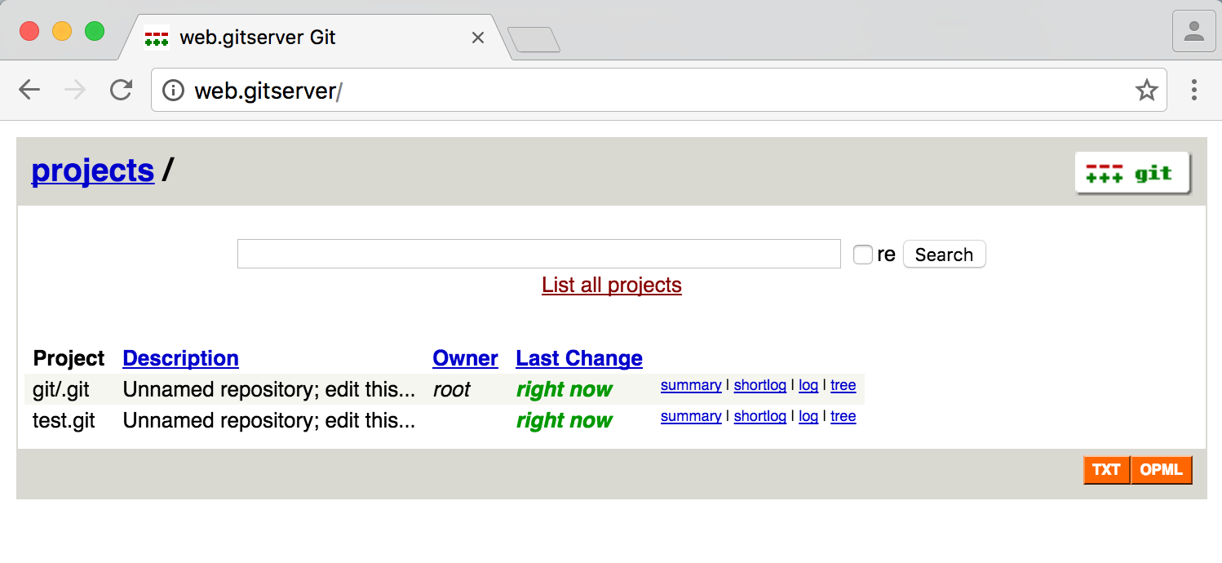Open a new browser tab
This screenshot has height=563, width=1222.
pos(534,39)
